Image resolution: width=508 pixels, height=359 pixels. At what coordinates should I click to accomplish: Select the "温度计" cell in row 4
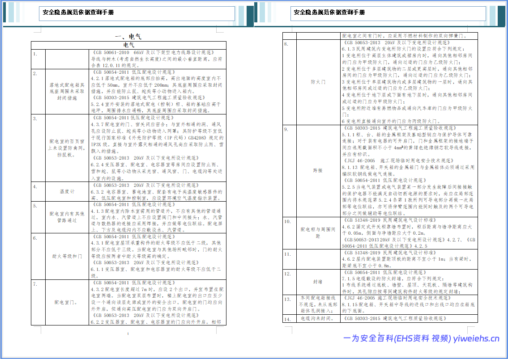pyautogui.click(x=67, y=191)
